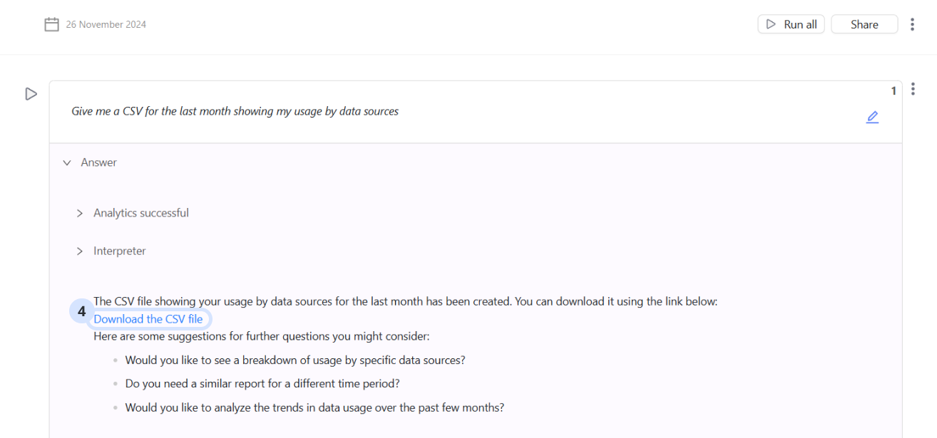Choose the analyze data usage trends suggestion
The width and height of the screenshot is (937, 438).
tap(314, 408)
